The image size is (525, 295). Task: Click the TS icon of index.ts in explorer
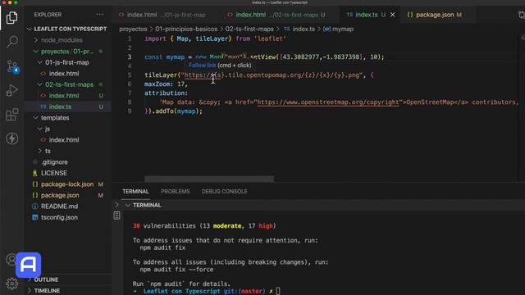[43, 107]
